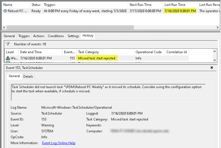
Task: Click the 'Event 153, TaskScheduler' title
Action: (24, 68)
